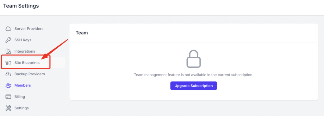Open Backup Providers settings

[29, 74]
